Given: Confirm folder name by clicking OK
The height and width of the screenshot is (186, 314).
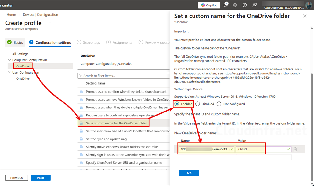Looking at the screenshot, I should coord(189,173).
